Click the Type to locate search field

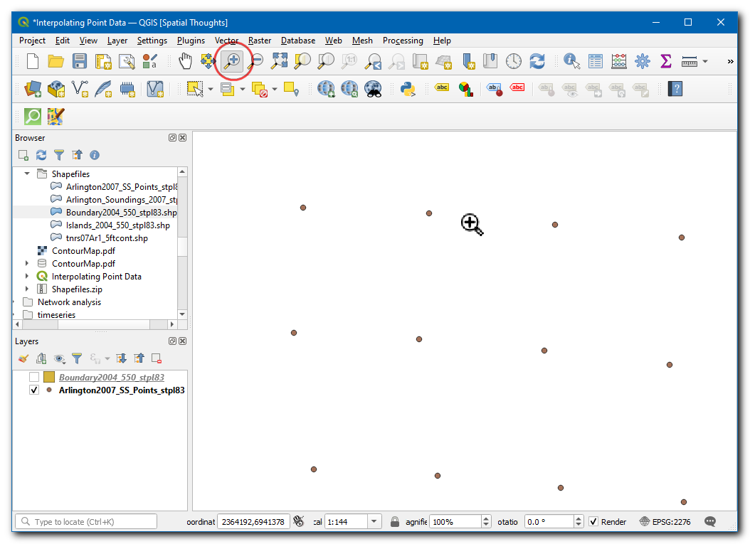pos(86,521)
